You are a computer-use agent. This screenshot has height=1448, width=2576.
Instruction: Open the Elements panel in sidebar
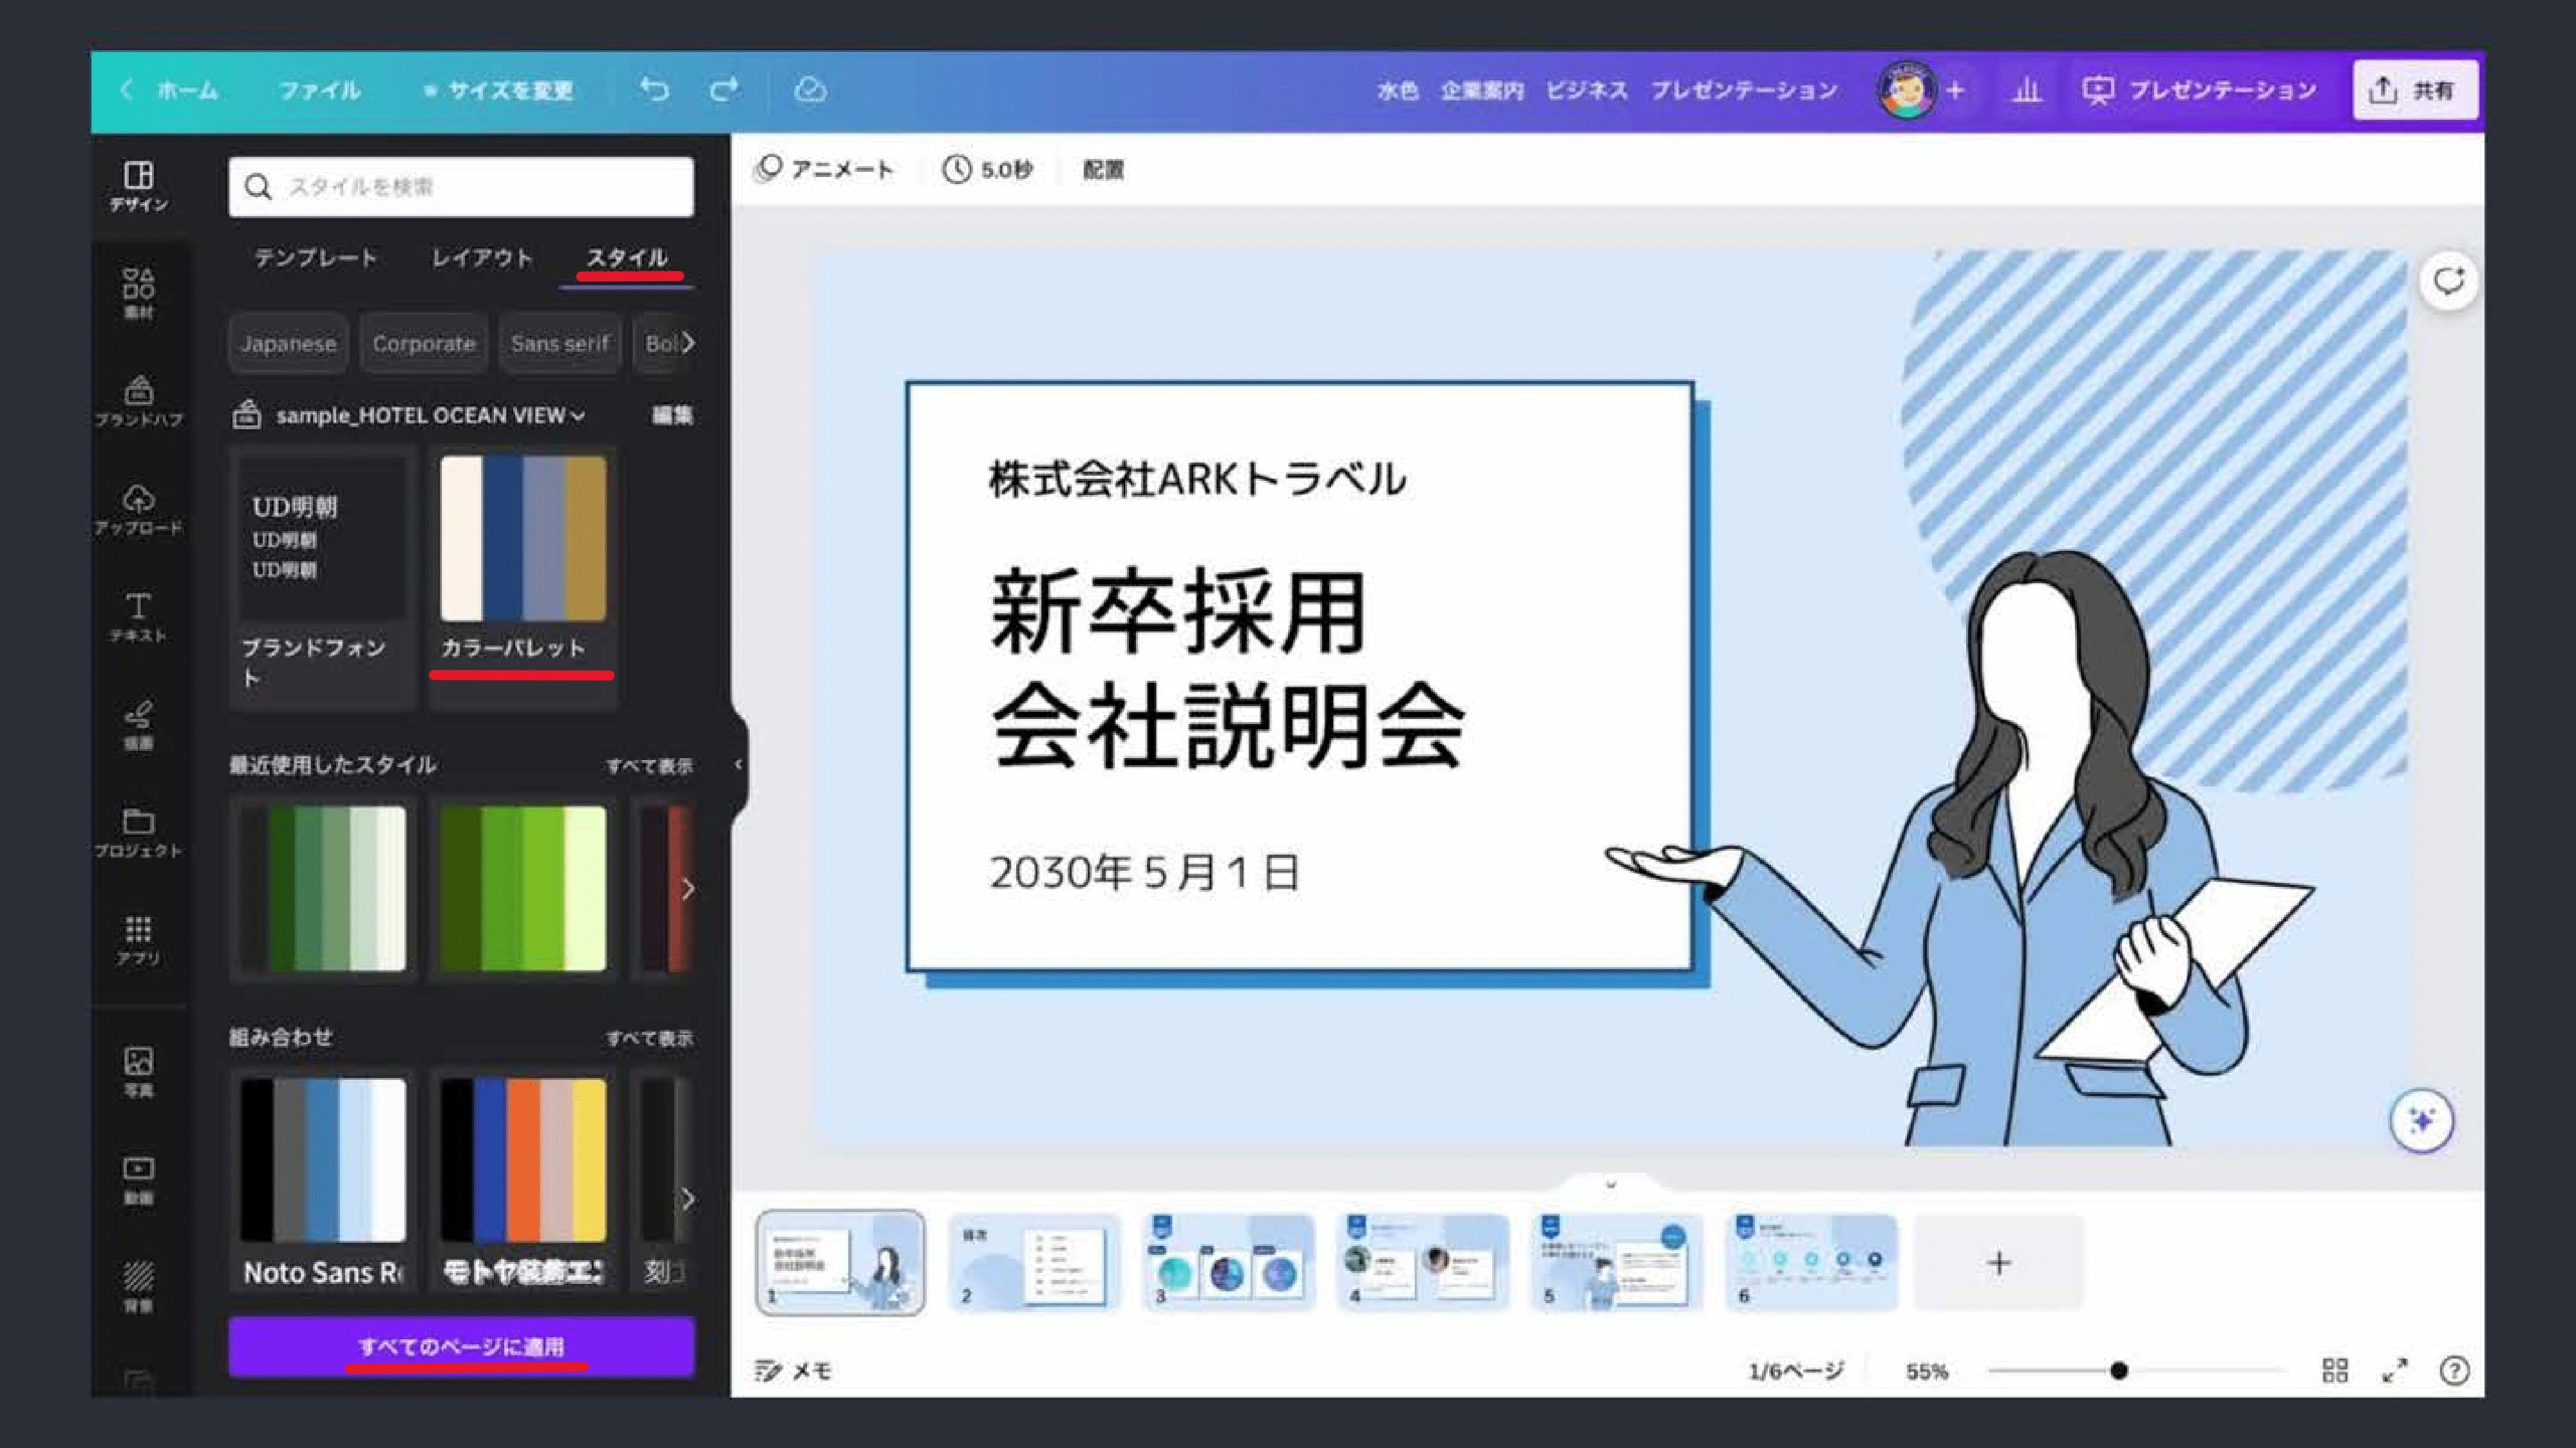coord(138,293)
